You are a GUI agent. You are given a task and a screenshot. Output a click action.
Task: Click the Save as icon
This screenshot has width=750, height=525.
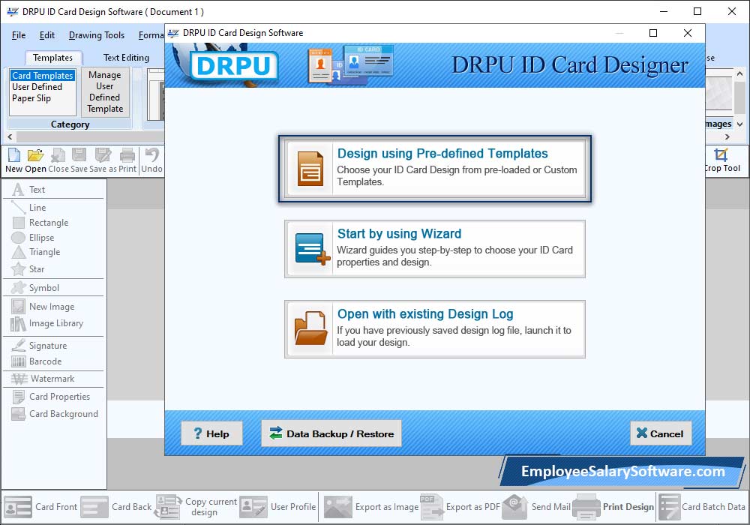point(103,155)
